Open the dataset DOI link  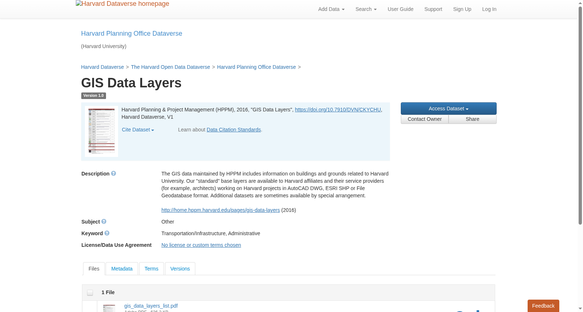pos(338,110)
